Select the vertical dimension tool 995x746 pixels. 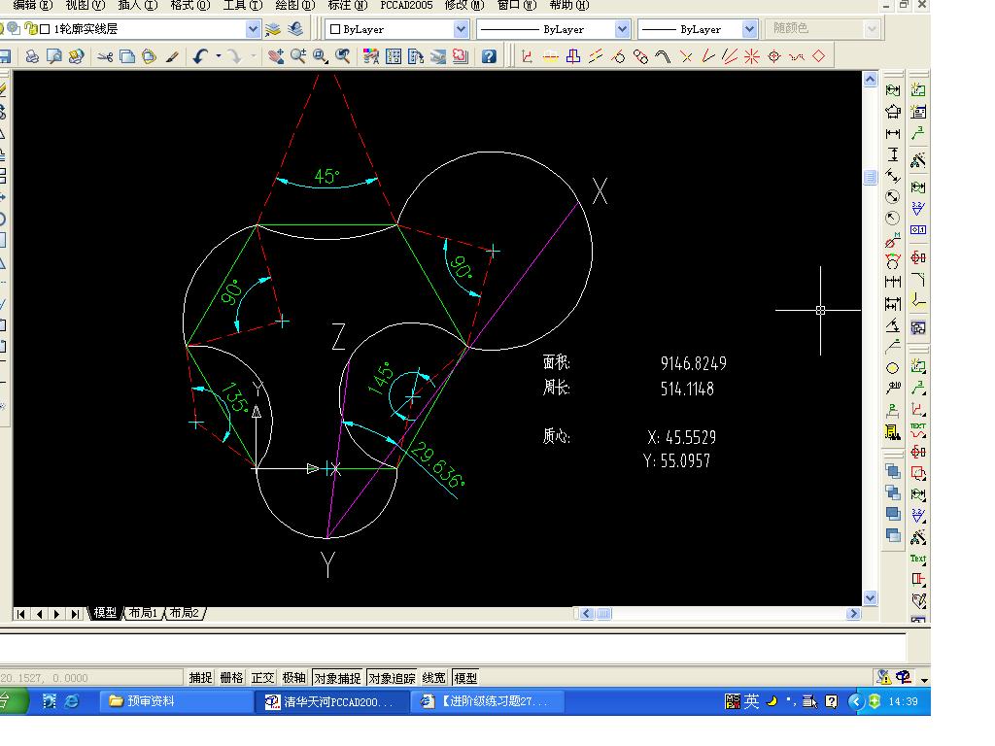tap(893, 154)
